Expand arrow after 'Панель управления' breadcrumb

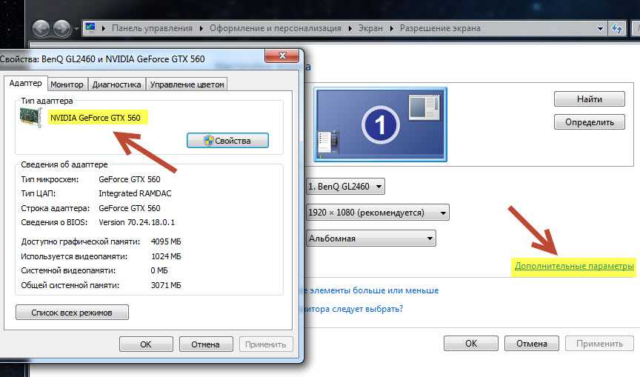(201, 28)
